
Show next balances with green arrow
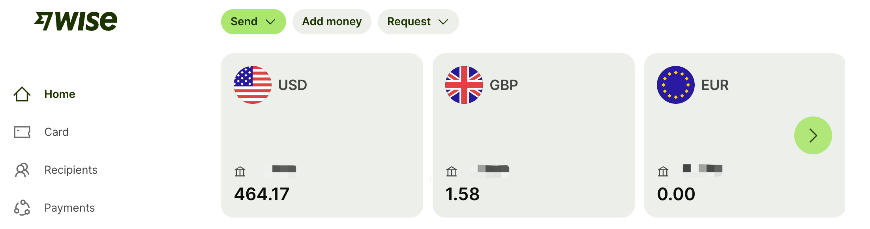point(813,135)
